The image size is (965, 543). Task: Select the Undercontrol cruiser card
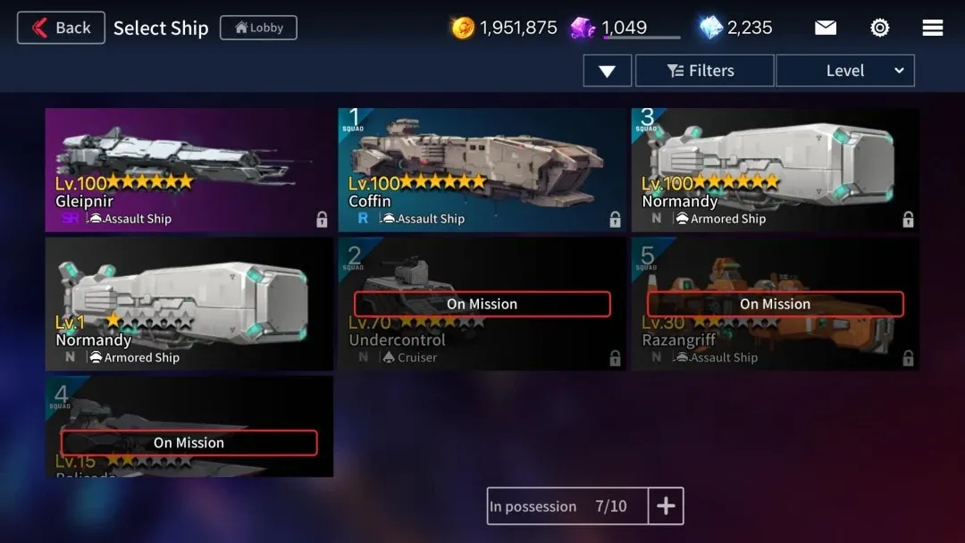tap(482, 304)
